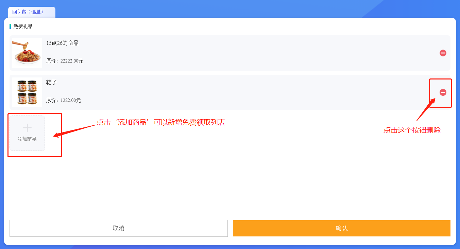Confirm with the orange 确认 button
Screen dimensions: 460x249
point(341,228)
